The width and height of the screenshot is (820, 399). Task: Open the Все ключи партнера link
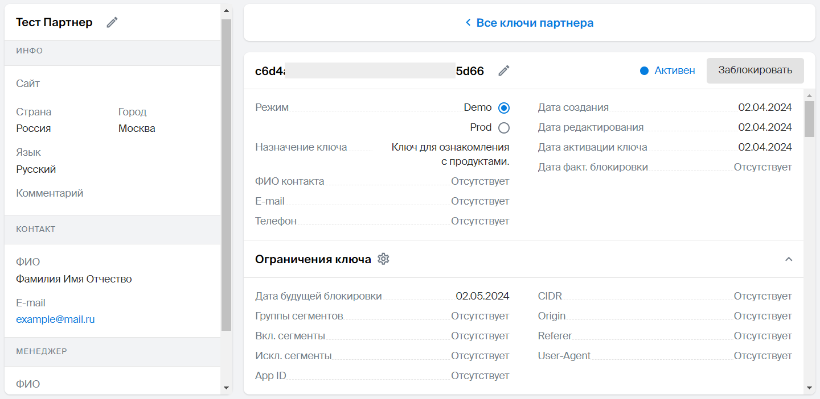535,22
